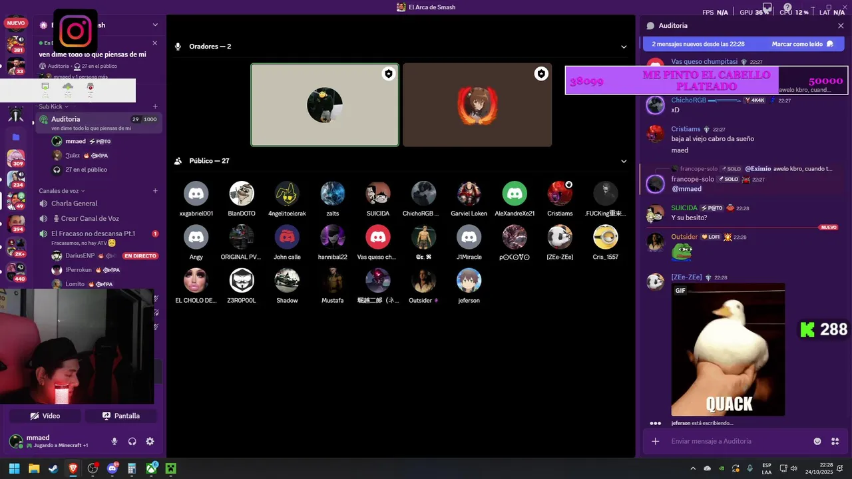Mark messages as read (Marcar como leído)
Viewport: 852px width, 479px height.
point(802,44)
